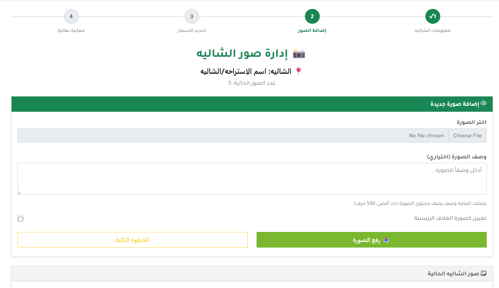The height and width of the screenshot is (288, 499).
Task: Click the upload cloud icon in إضافة صورة جديدة header
Action: pyautogui.click(x=483, y=104)
